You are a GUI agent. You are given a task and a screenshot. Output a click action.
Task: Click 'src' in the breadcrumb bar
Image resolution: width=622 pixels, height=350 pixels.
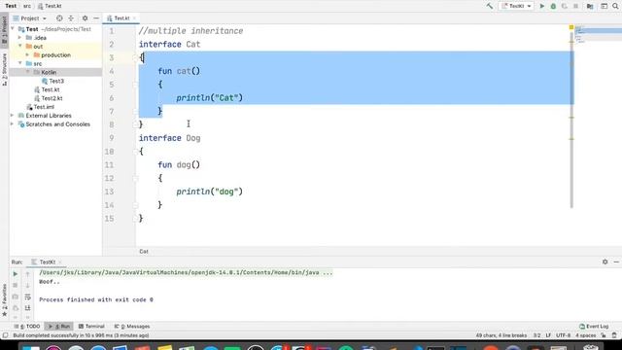27,6
